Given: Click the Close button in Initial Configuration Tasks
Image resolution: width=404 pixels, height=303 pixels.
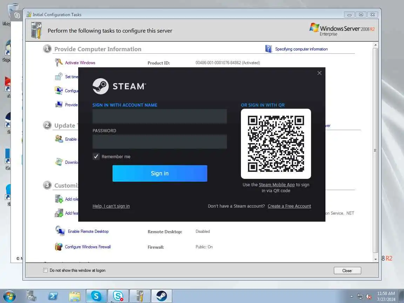Looking at the screenshot, I should (347, 270).
